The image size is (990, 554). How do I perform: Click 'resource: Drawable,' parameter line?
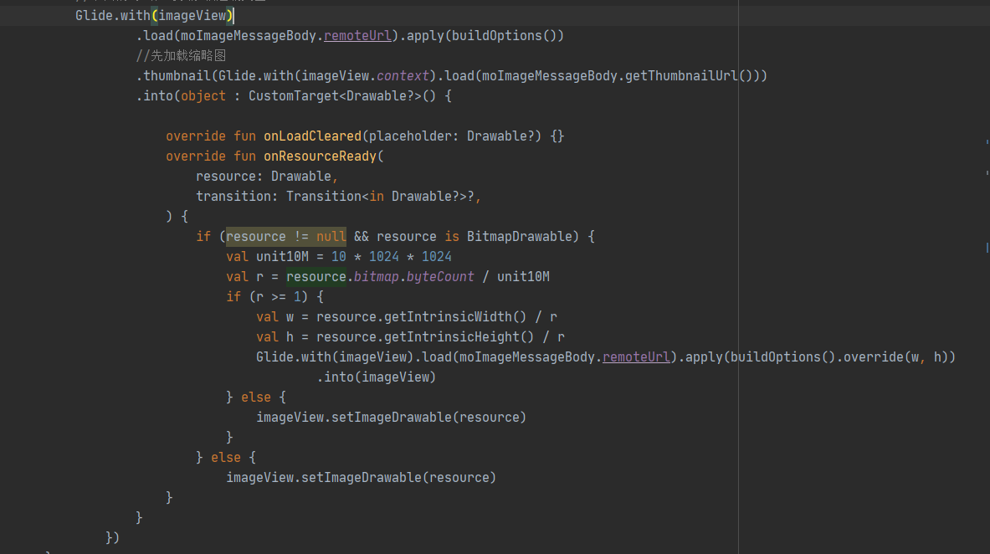tap(267, 177)
